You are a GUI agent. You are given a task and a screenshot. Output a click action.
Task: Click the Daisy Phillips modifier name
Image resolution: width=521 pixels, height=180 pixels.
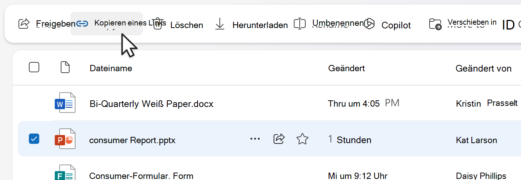click(481, 176)
